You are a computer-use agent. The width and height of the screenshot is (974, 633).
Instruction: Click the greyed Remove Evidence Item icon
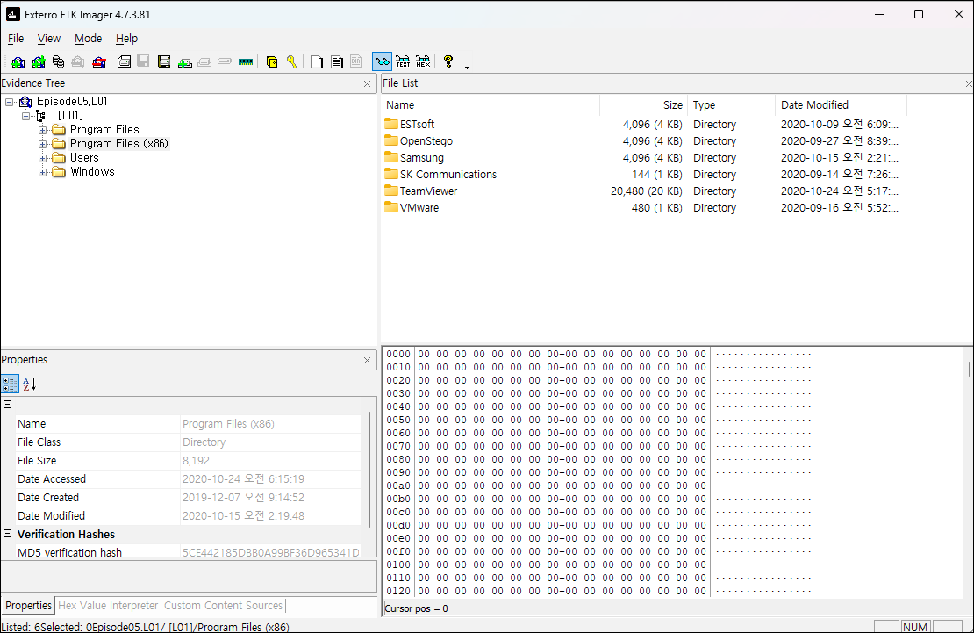[x=77, y=61]
